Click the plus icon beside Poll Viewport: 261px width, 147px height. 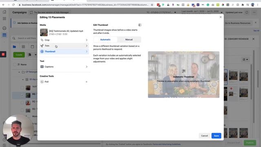[x=86, y=82]
